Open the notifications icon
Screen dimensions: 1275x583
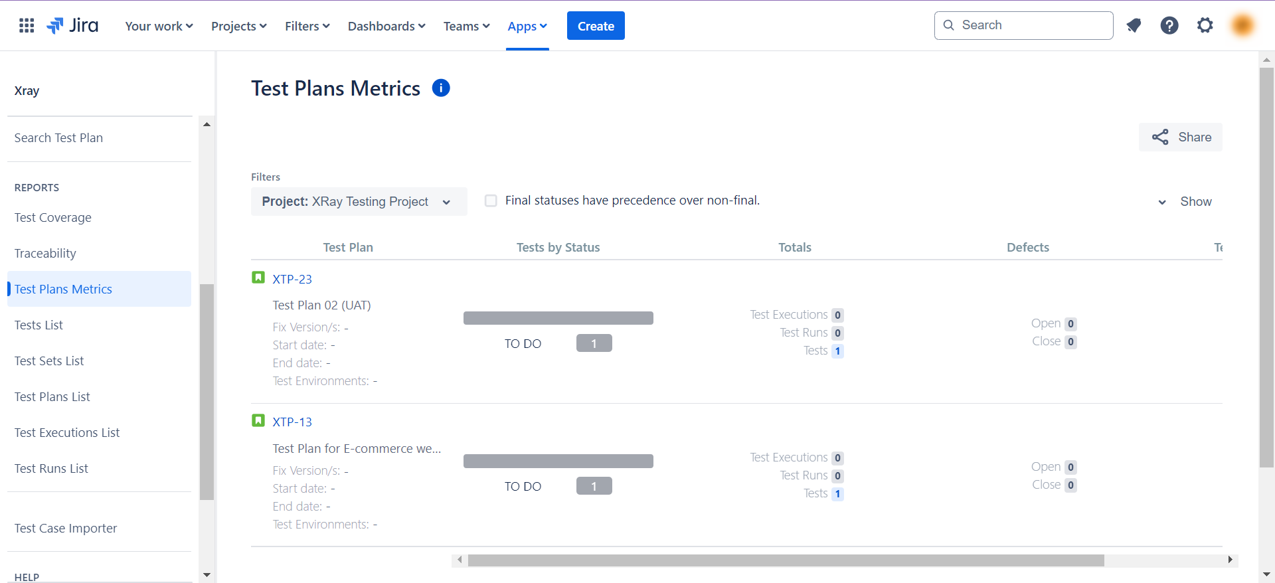(1134, 26)
